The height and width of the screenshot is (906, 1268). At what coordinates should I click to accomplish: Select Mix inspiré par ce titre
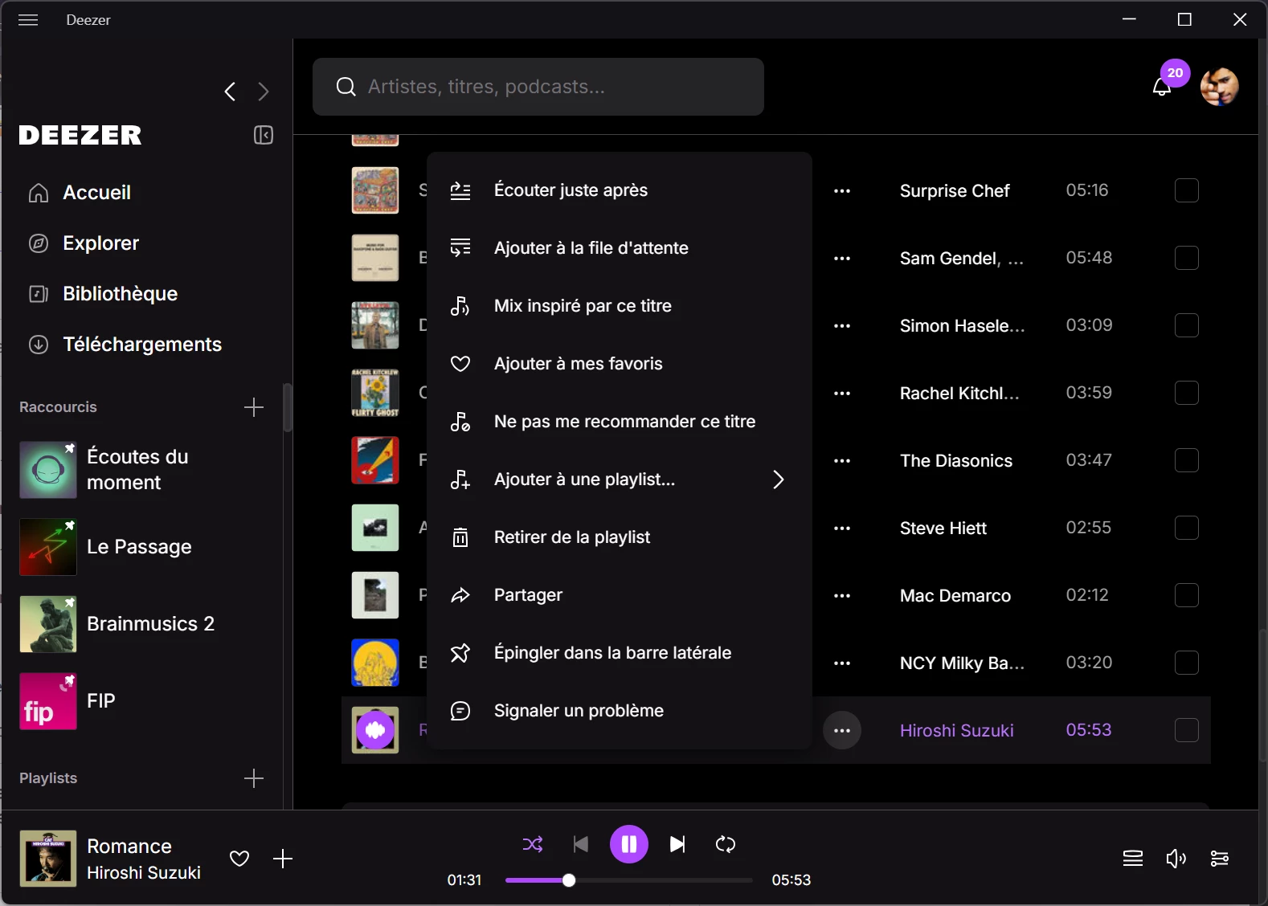pyautogui.click(x=620, y=306)
